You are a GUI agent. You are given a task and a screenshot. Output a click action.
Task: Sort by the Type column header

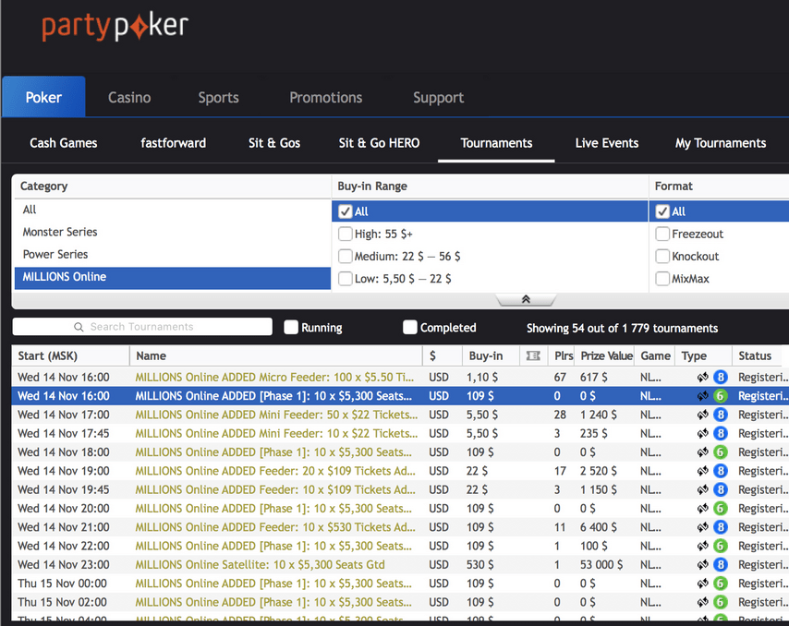pos(703,356)
